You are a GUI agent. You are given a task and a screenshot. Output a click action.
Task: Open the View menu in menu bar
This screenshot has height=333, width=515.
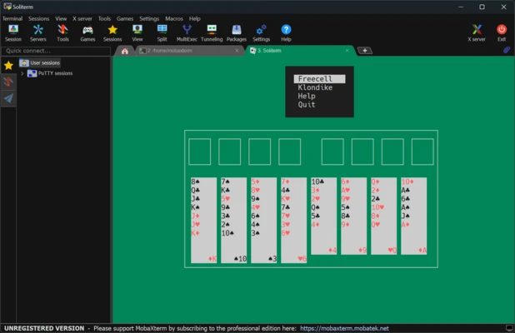coord(61,18)
